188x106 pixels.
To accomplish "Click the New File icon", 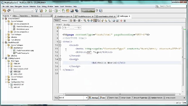I will click(x=63, y=11).
